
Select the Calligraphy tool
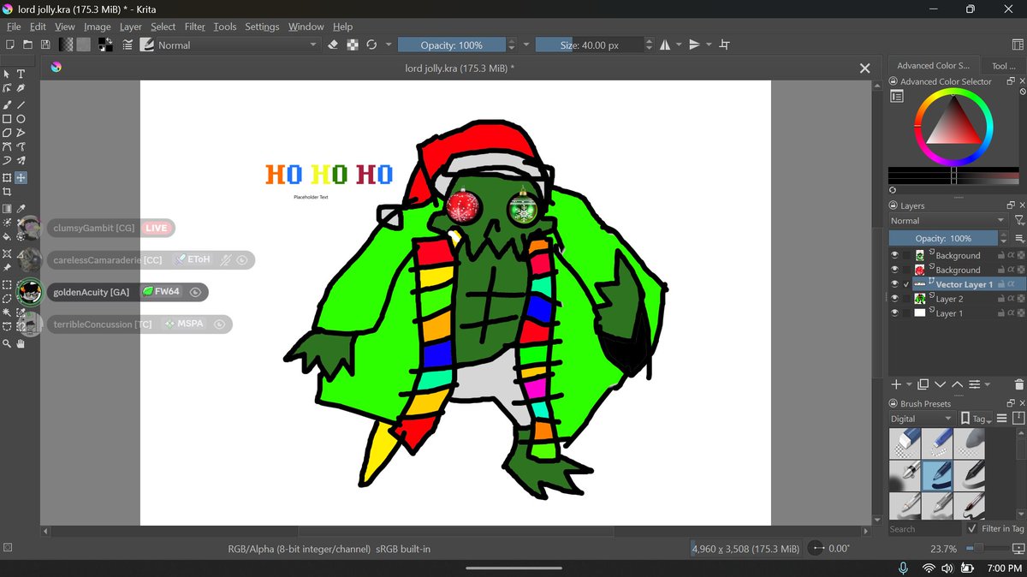(21, 88)
